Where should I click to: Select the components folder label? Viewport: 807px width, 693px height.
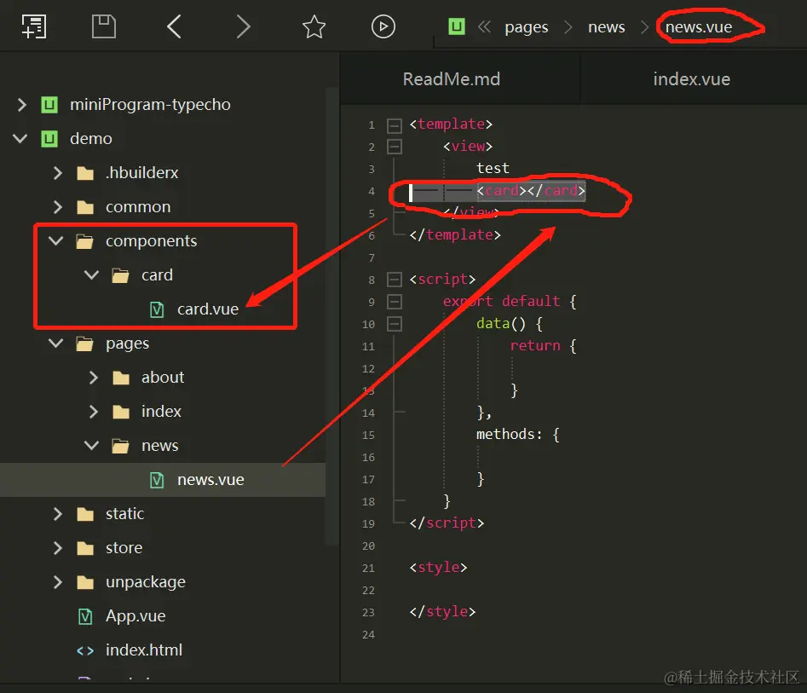pyautogui.click(x=152, y=241)
